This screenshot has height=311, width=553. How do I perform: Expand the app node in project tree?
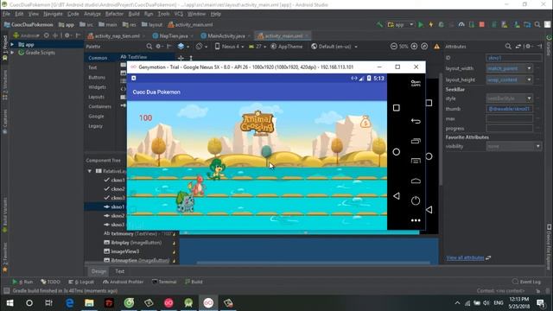tap(12, 45)
